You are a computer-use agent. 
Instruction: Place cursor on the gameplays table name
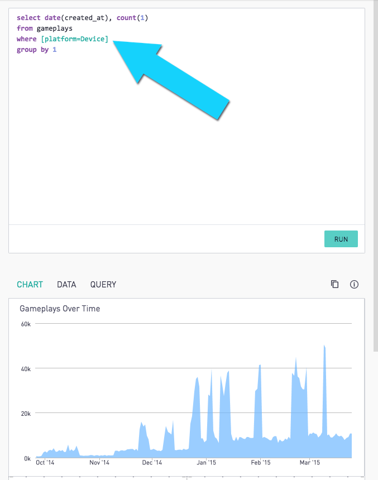(55, 28)
